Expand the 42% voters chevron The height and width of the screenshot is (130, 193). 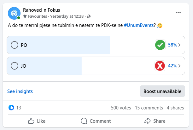179,66
